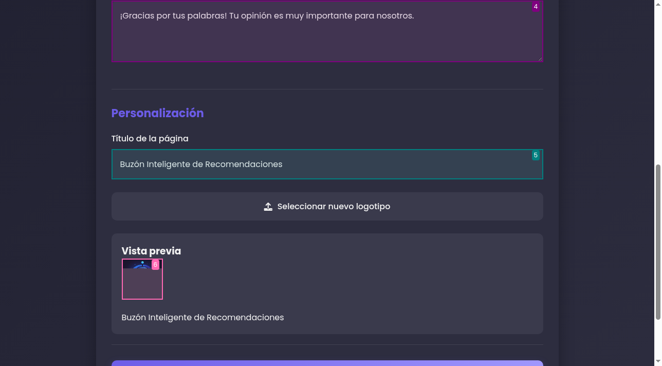
Task: Select the pink "6" badge on the logo preview
Action: pyautogui.click(x=156, y=265)
